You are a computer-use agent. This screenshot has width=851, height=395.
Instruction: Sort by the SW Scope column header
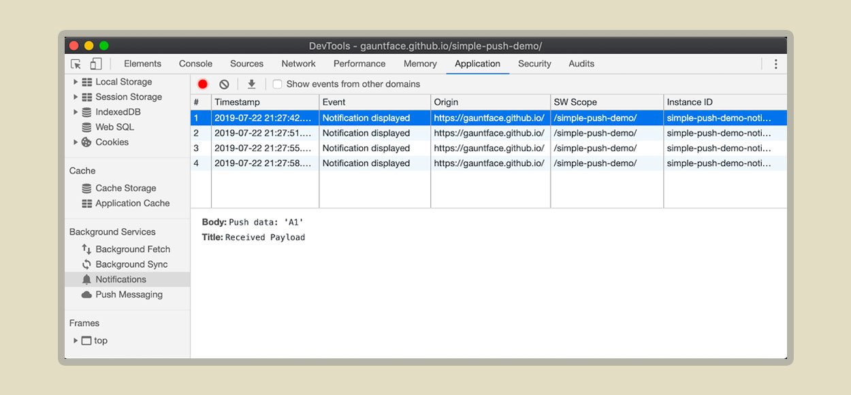point(607,102)
